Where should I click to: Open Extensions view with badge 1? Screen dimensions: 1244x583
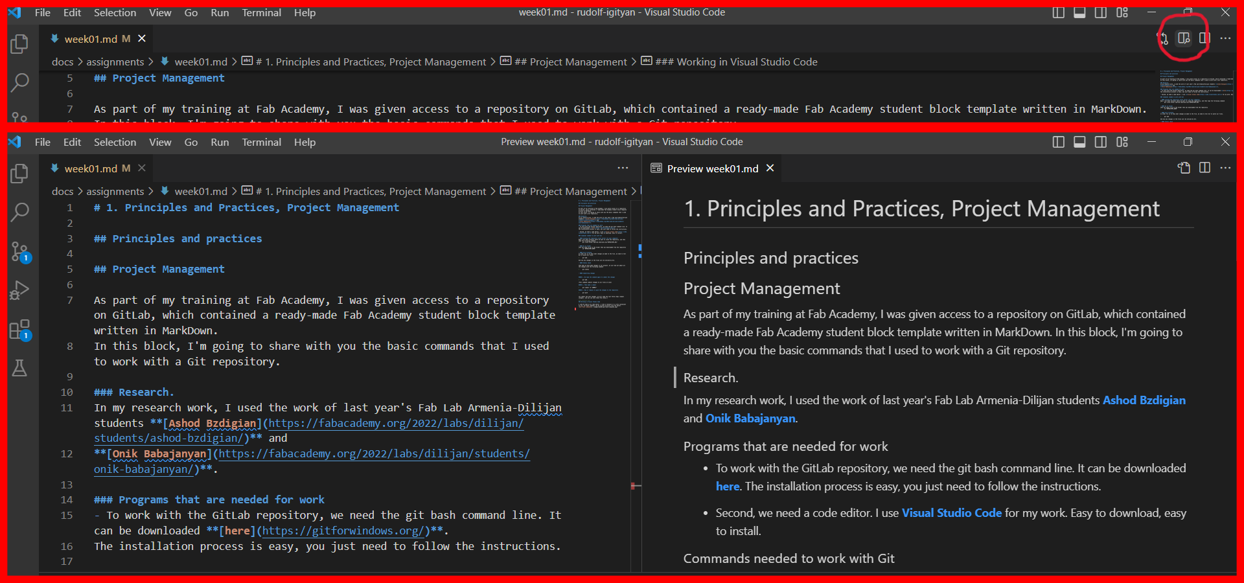pos(20,330)
